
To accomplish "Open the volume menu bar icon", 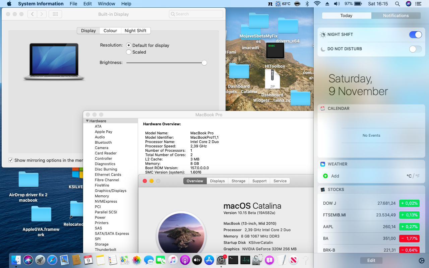I will click(x=337, y=4).
